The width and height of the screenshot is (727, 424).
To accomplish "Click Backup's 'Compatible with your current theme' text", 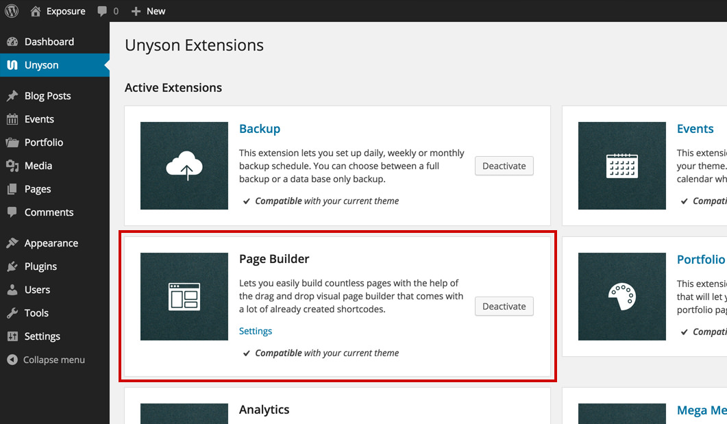I will [327, 201].
